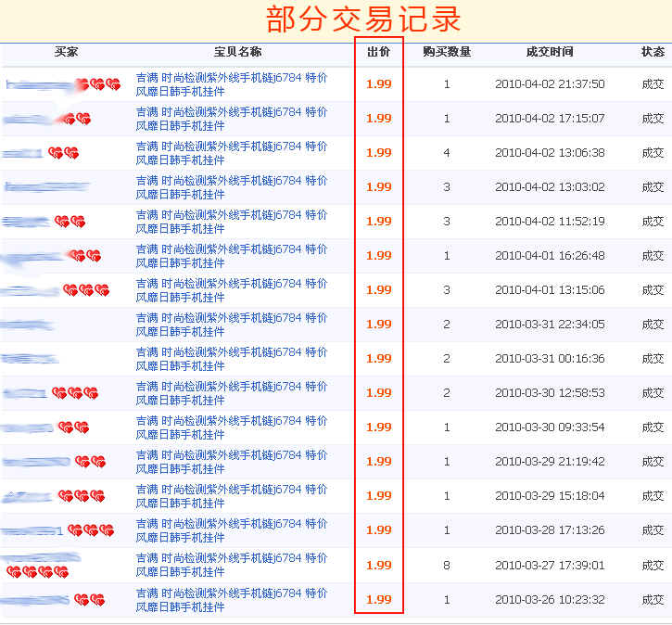
Task: Click the 成交时间 column header
Action: [x=550, y=52]
